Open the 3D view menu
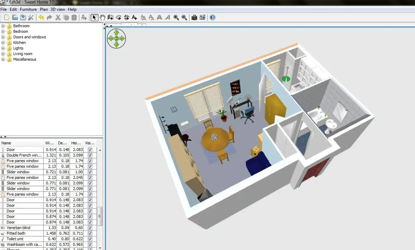 click(57, 9)
